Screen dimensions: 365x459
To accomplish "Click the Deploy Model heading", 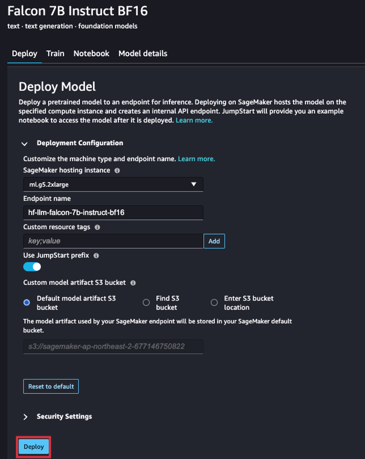I will (58, 87).
